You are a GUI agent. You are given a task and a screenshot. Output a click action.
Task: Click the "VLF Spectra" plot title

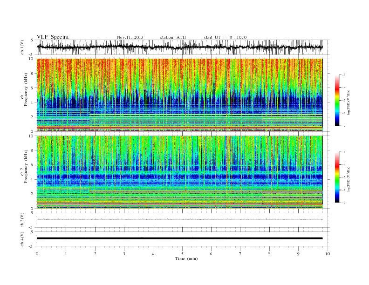(53, 37)
